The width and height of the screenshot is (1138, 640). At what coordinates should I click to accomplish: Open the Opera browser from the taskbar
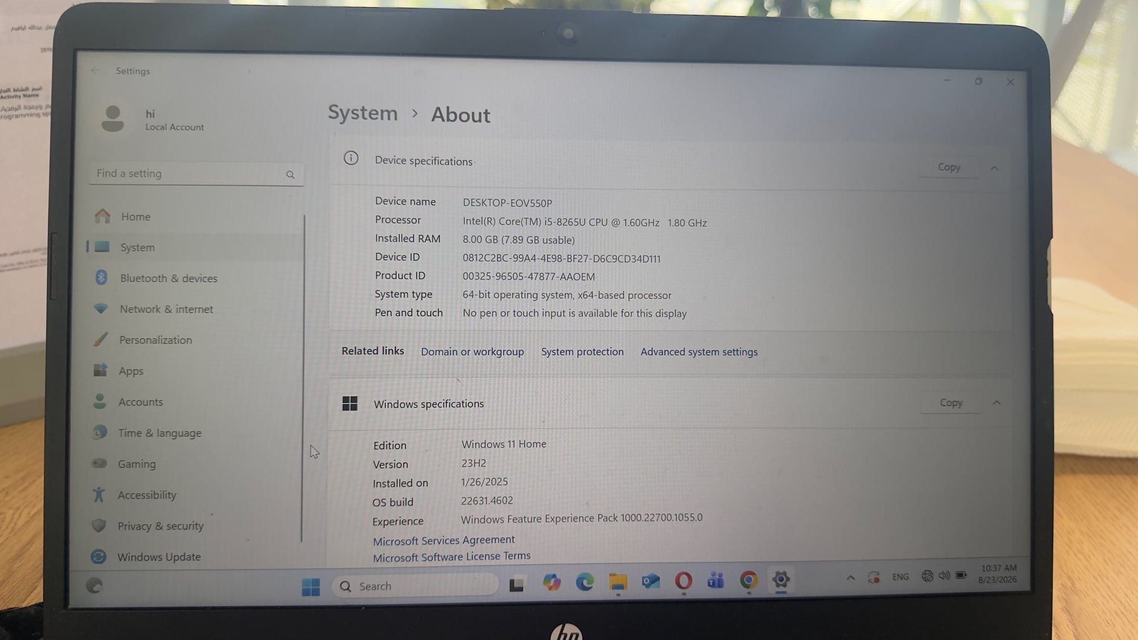click(x=683, y=580)
